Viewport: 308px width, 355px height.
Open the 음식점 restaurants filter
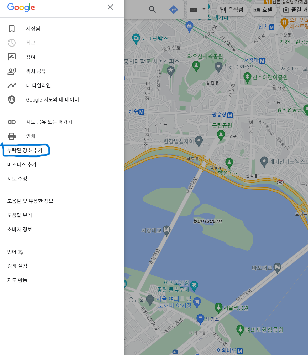[232, 10]
